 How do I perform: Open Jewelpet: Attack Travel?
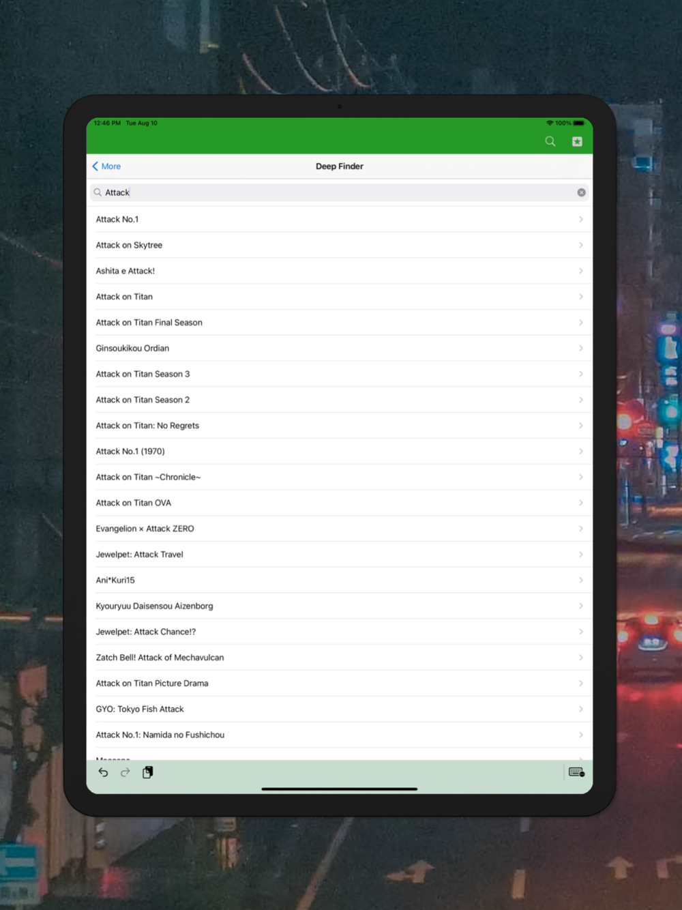coord(340,555)
